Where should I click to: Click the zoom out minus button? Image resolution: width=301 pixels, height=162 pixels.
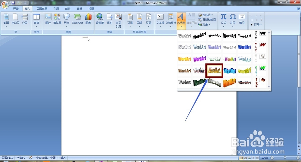[x=272, y=158]
